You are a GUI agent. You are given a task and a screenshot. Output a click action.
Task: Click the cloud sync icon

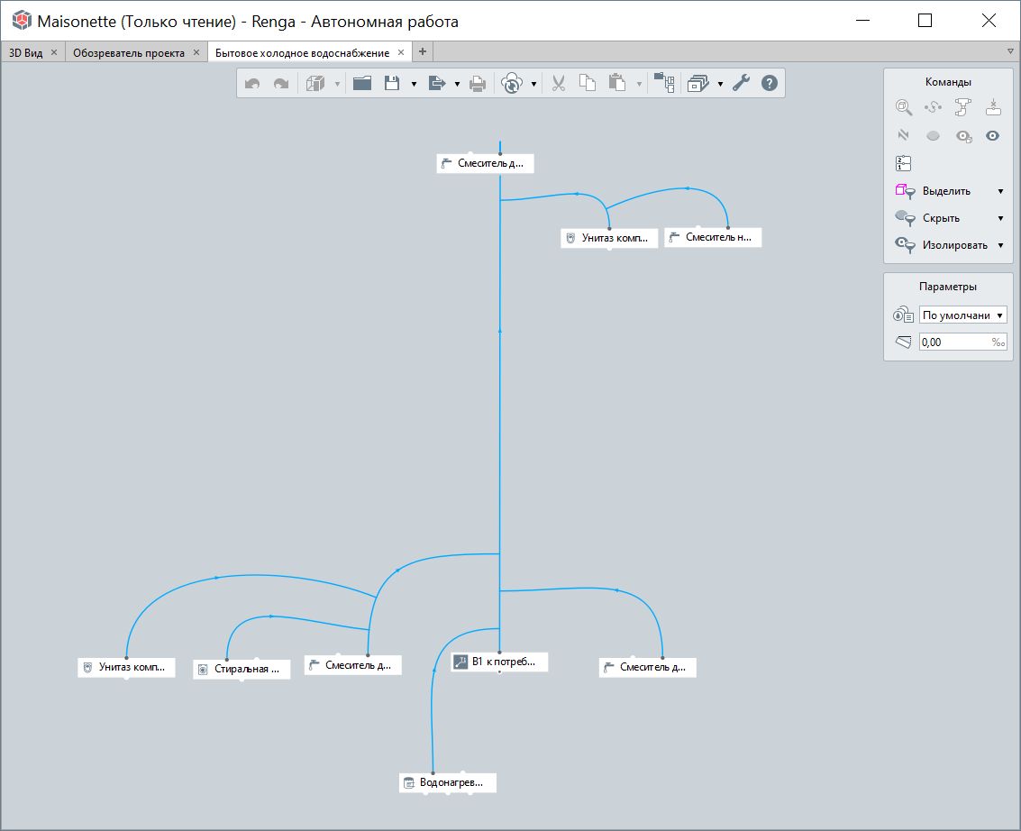pyautogui.click(x=512, y=83)
